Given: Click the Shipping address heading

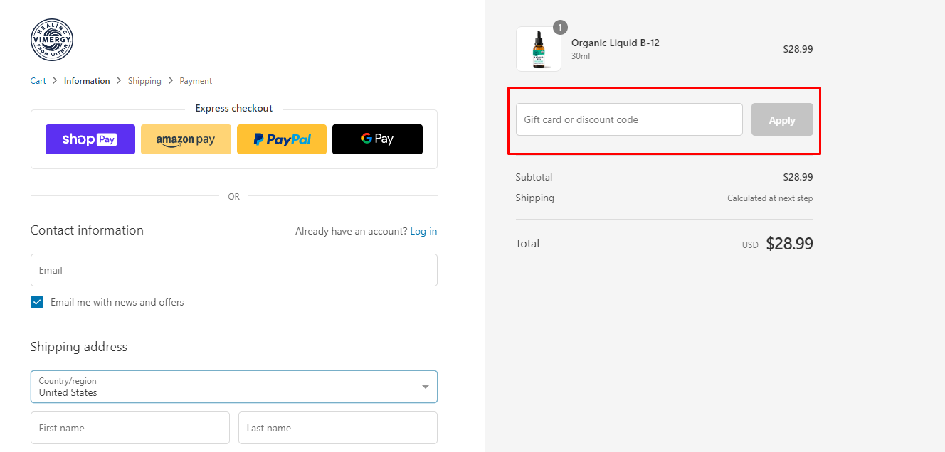Looking at the screenshot, I should (79, 347).
